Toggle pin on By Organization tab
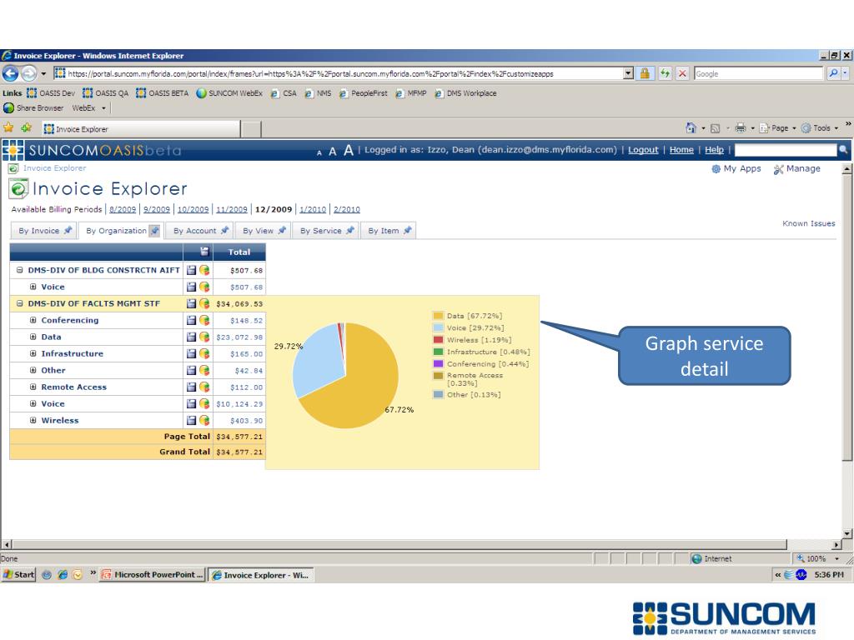Screen dimensions: 854x640 (x=154, y=230)
